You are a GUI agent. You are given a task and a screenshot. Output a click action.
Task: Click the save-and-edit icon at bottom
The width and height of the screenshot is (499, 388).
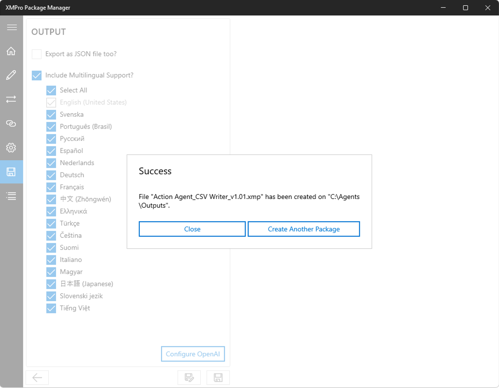pos(189,378)
